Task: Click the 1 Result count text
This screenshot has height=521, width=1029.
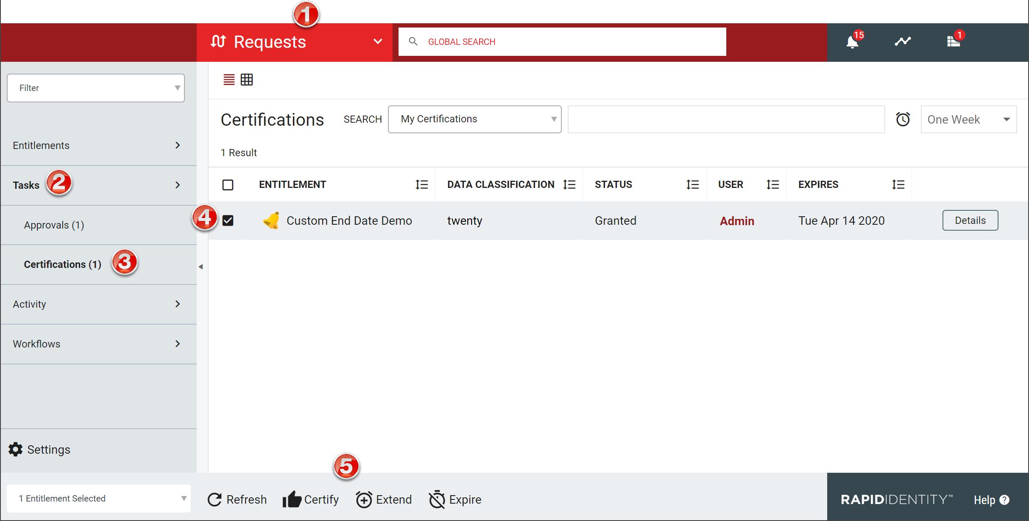Action: (239, 153)
